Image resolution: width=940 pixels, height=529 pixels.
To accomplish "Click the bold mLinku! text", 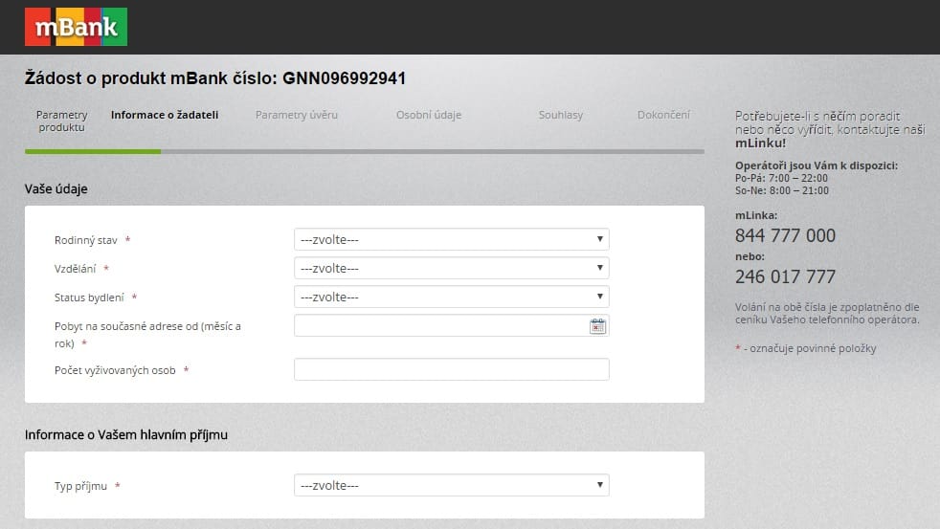I will coord(760,143).
